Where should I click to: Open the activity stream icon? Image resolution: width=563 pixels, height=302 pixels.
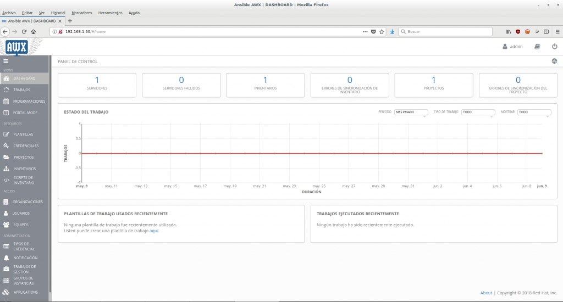point(554,61)
